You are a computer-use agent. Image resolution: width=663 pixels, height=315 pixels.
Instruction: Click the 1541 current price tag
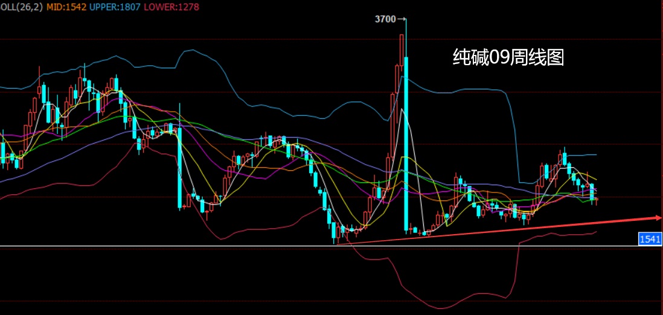pos(650,240)
